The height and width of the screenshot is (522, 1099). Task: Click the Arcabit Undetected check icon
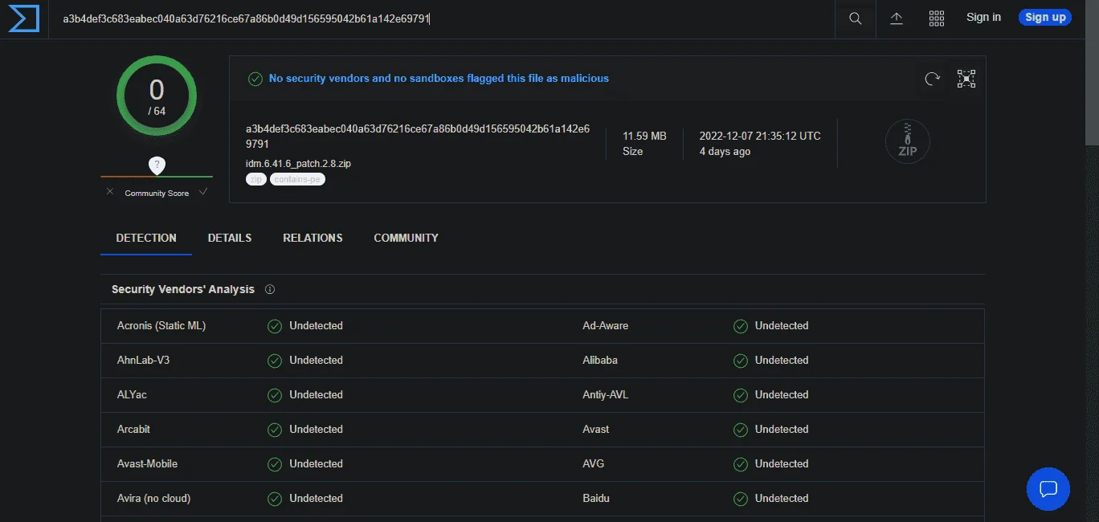pos(275,430)
